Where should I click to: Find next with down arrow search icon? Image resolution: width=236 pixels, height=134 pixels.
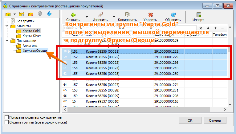[208, 28]
